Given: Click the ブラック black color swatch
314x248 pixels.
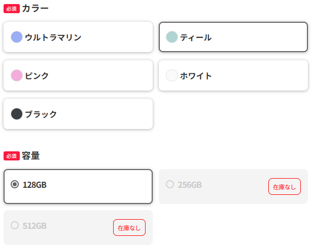Looking at the screenshot, I should 17,114.
